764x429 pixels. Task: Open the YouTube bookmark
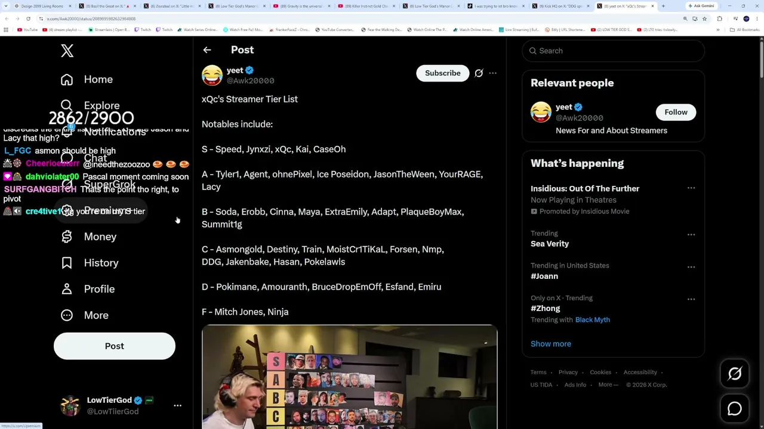point(27,30)
